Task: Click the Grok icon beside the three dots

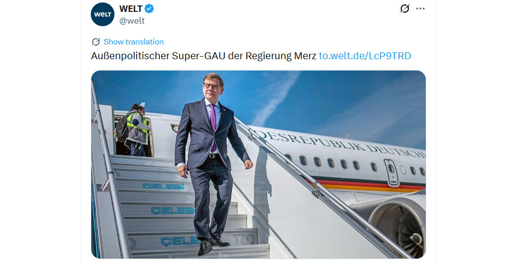Action: coord(405,9)
